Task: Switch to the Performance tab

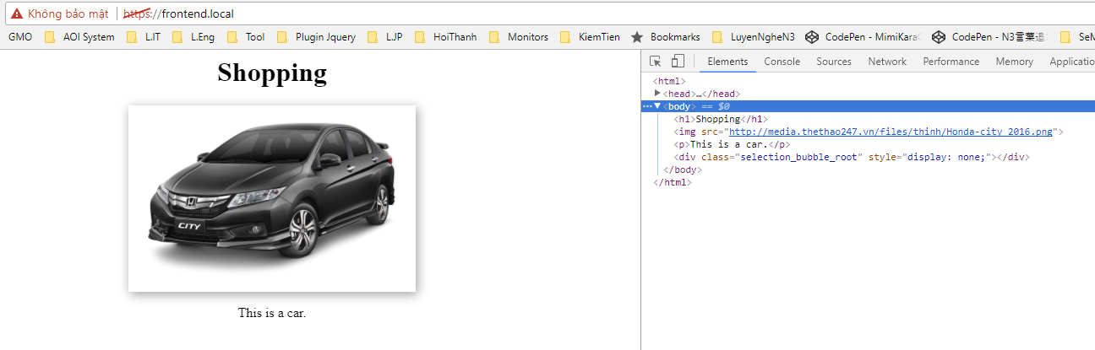Action: click(x=951, y=62)
